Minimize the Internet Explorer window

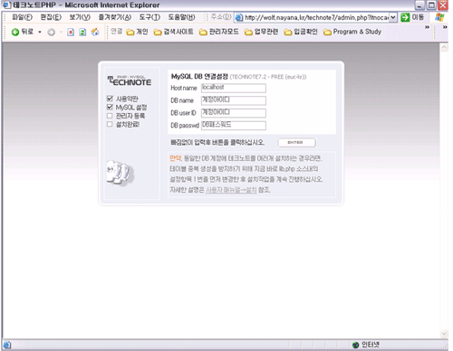click(x=419, y=5)
